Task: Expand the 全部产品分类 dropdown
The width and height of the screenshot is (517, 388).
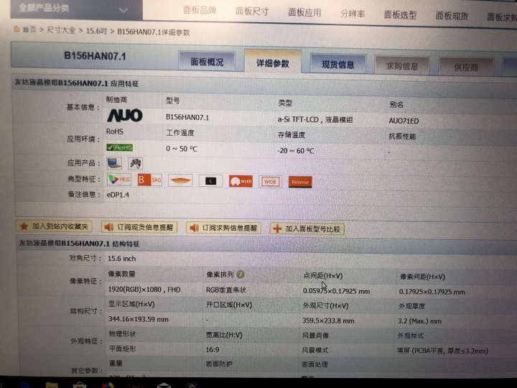Action: point(76,9)
